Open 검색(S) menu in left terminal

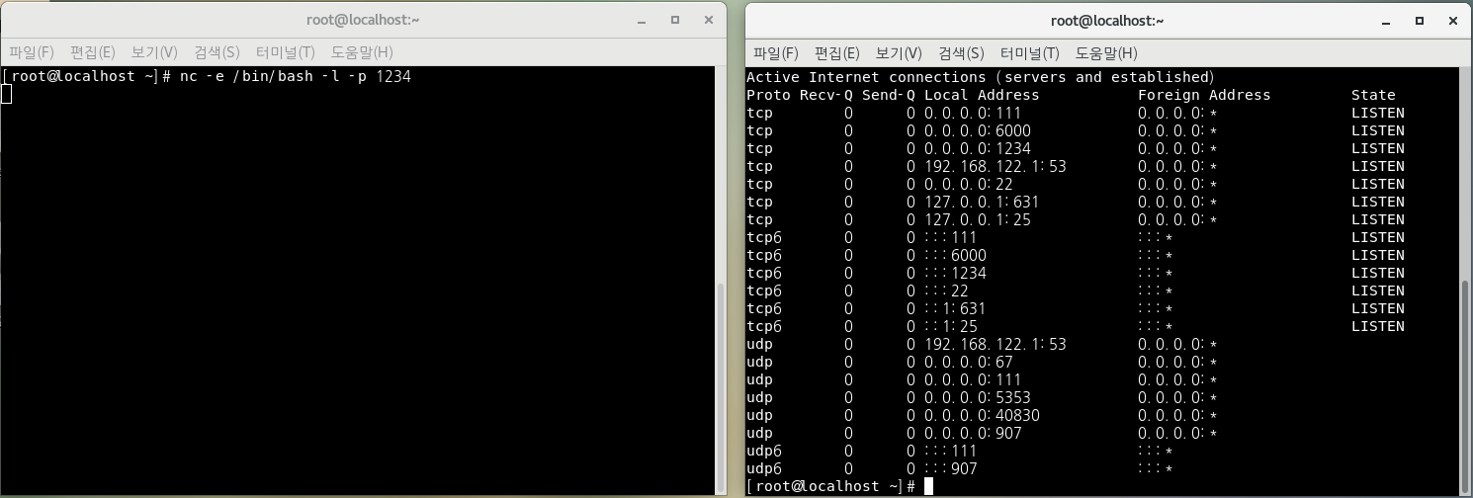pos(217,51)
